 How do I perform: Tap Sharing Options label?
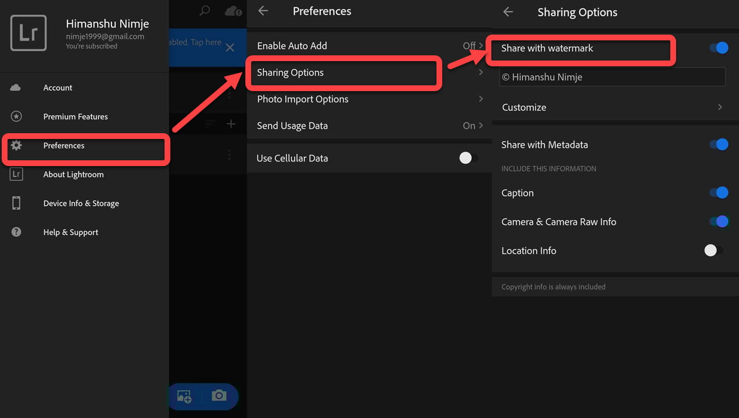[290, 72]
